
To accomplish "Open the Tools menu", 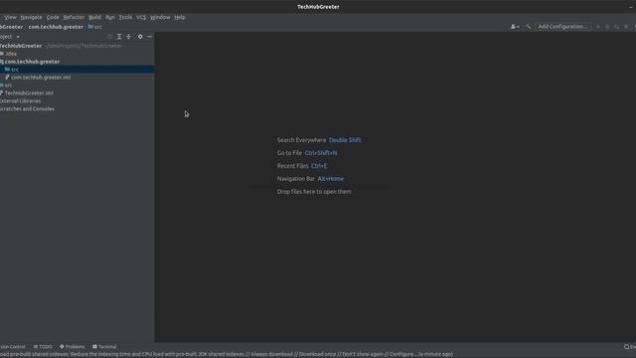I will pos(125,18).
